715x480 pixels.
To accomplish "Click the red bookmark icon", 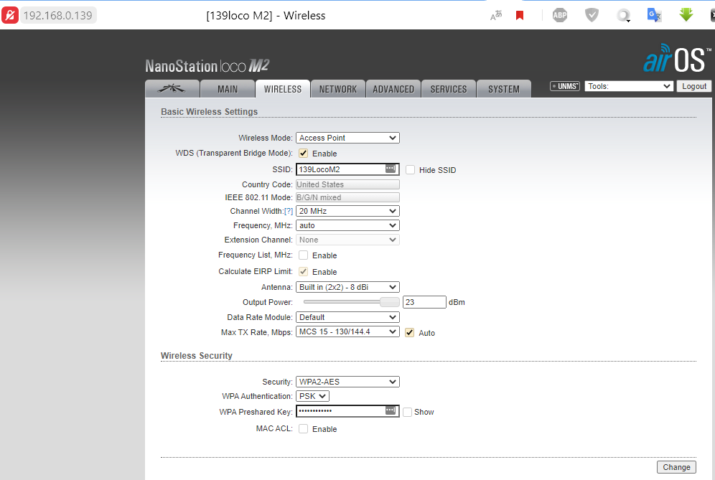I will coord(519,16).
